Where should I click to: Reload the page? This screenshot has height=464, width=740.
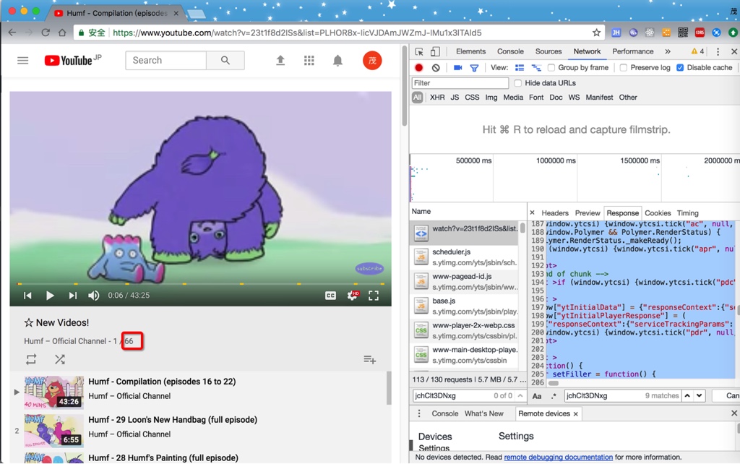[x=46, y=33]
